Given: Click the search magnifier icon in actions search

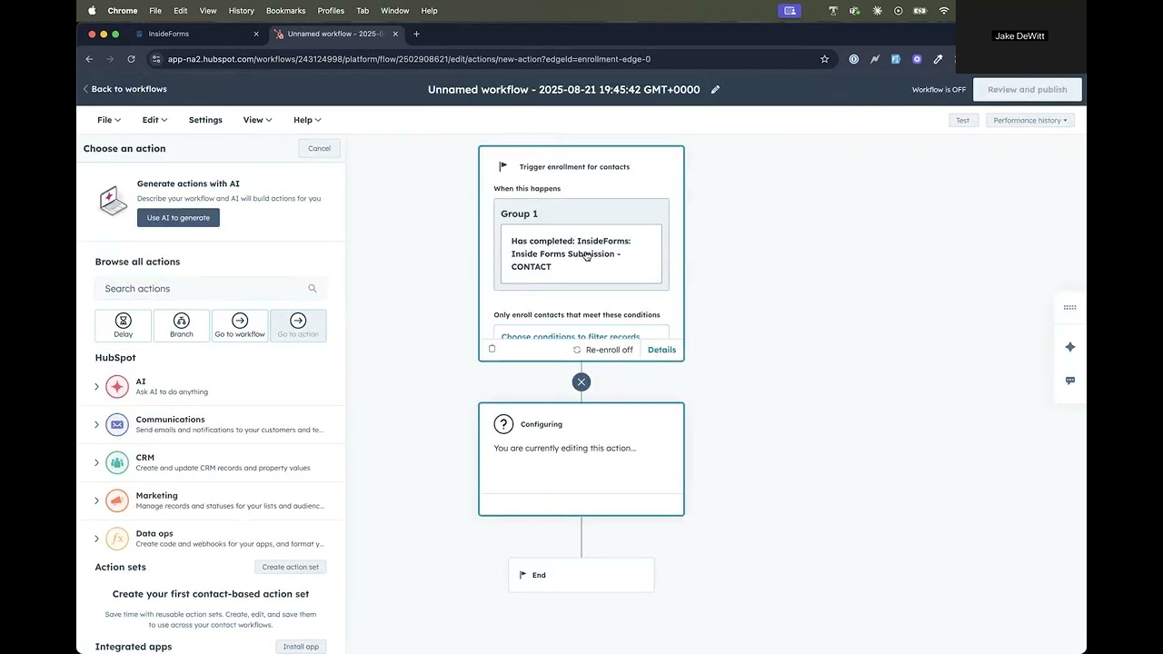Looking at the screenshot, I should [313, 289].
